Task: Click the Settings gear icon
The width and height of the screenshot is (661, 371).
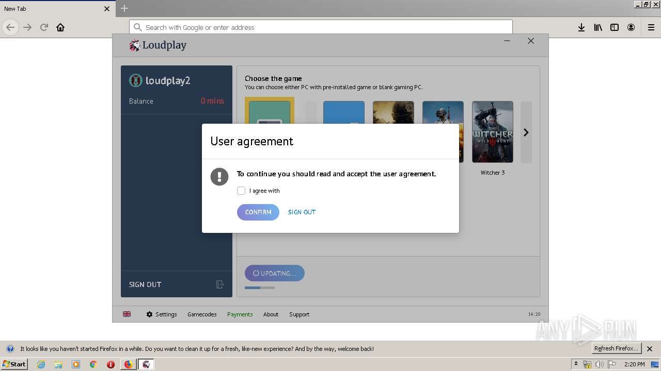Action: (x=149, y=314)
